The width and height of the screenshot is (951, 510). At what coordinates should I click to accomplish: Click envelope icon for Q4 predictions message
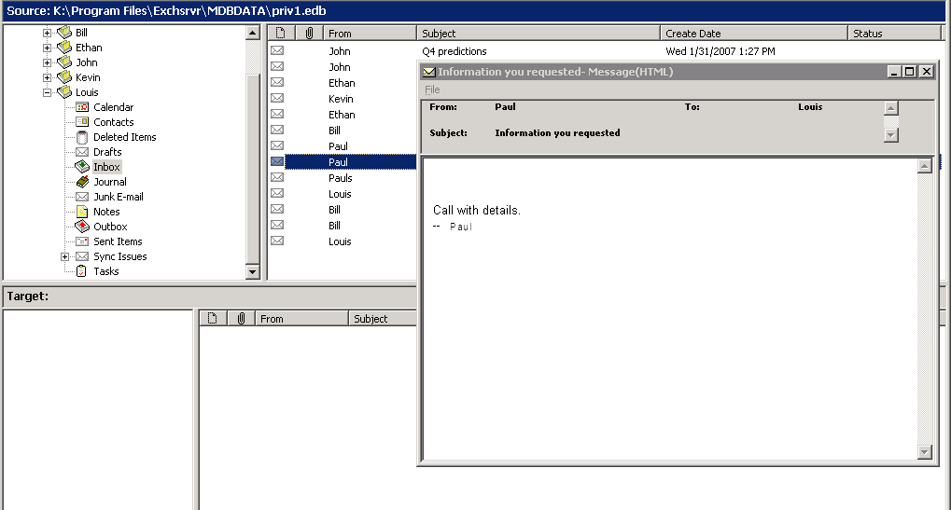(277, 51)
